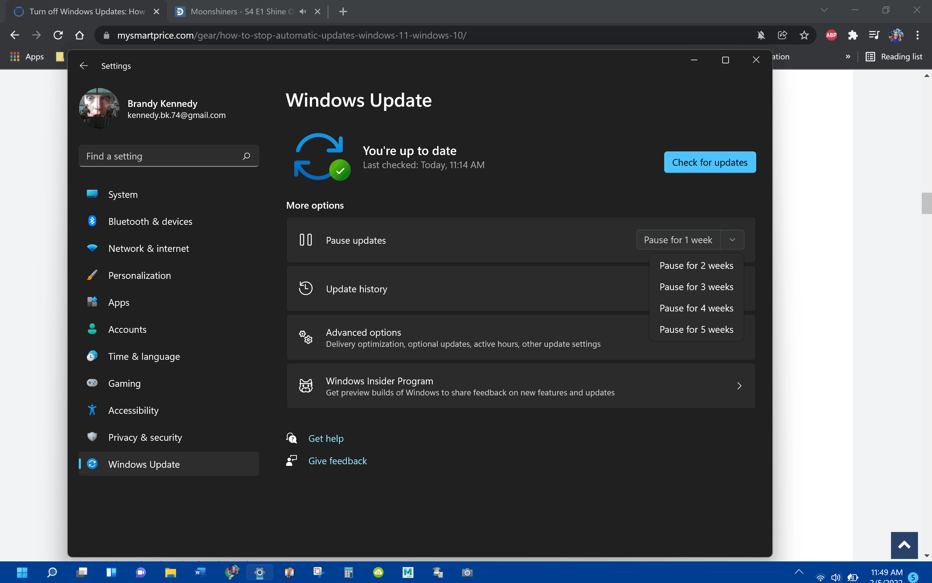Go back using the Settings back arrow
Viewport: 932px width, 583px height.
coord(84,66)
